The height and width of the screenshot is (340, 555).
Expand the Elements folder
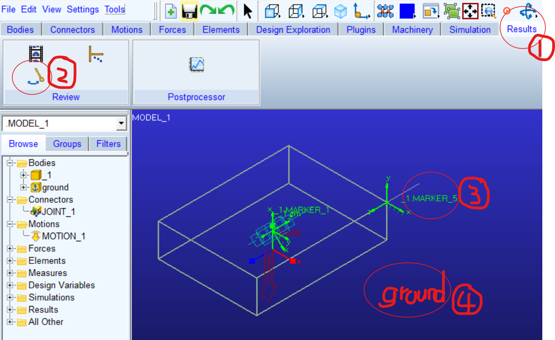pos(10,261)
